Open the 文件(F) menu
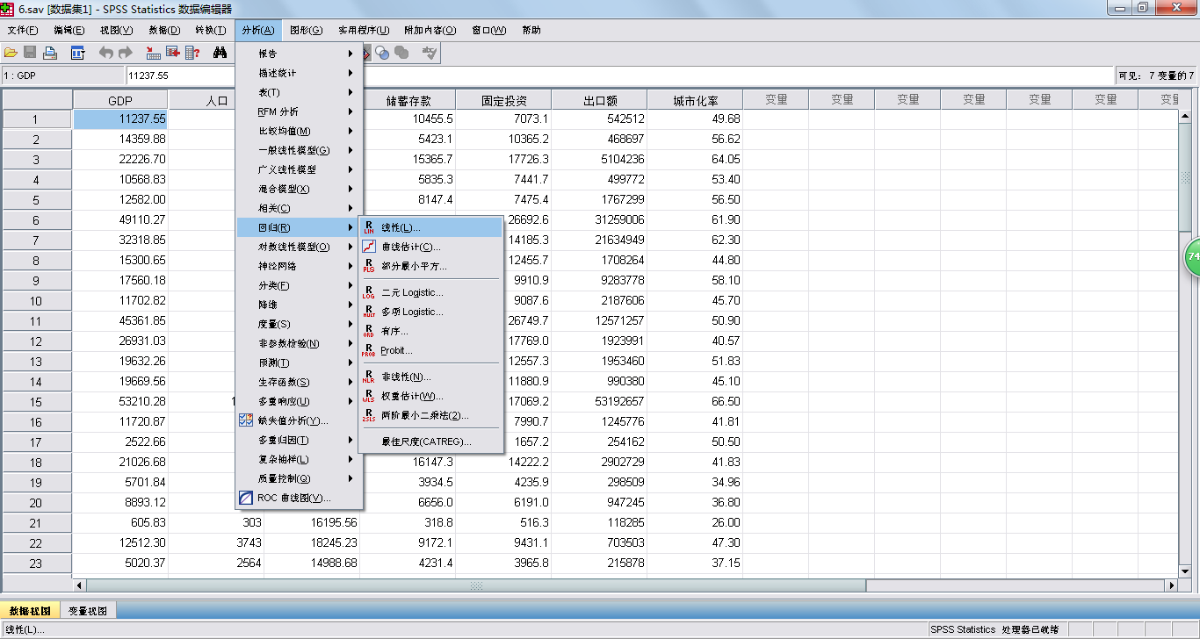Viewport: 1200px width, 639px height. tap(23, 30)
